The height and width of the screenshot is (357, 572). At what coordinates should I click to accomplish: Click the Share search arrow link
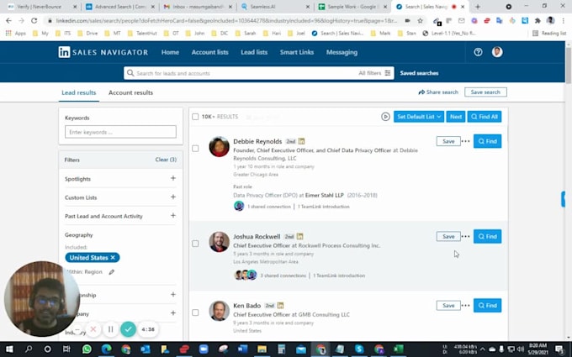(438, 92)
